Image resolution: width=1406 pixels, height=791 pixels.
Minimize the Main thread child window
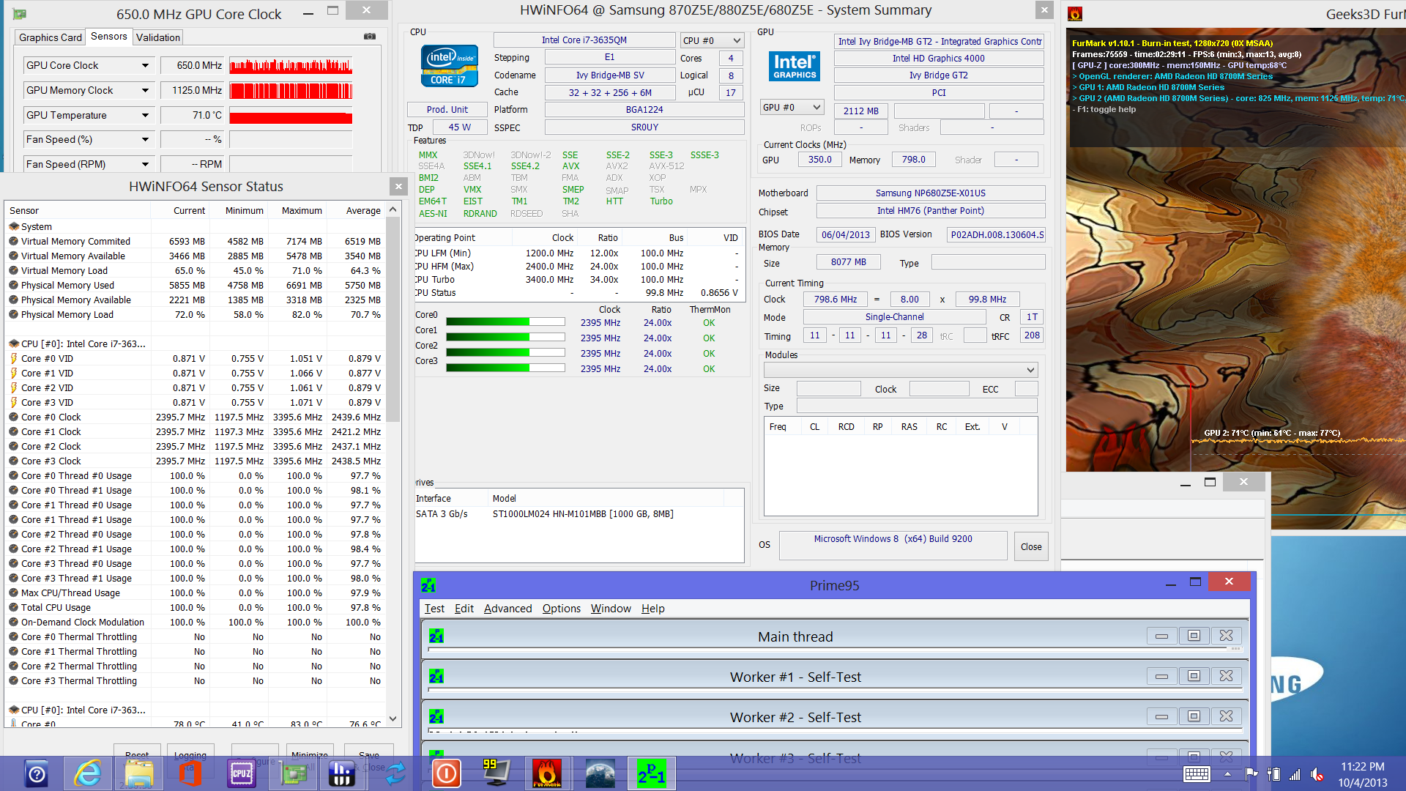point(1161,636)
